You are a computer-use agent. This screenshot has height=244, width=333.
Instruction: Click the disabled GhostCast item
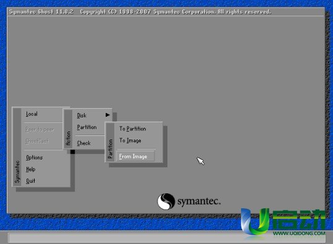coord(37,141)
